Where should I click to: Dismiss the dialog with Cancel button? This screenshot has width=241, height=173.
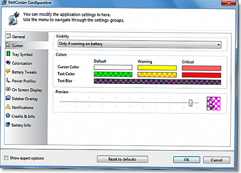217,160
